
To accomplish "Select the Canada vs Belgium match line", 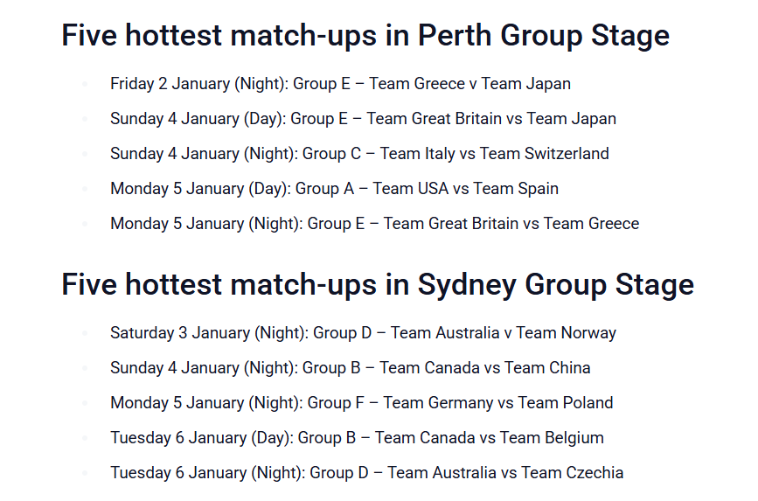I will [x=357, y=438].
